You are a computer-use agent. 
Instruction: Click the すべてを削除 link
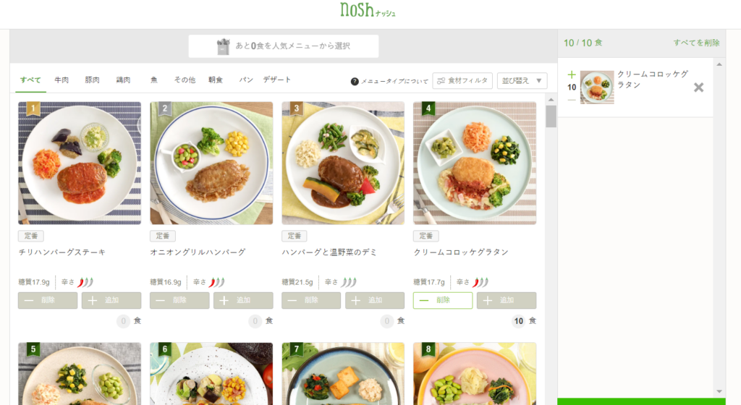pyautogui.click(x=696, y=43)
